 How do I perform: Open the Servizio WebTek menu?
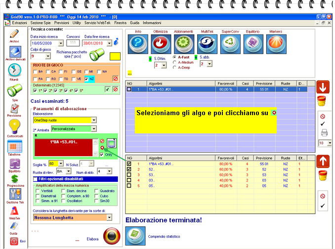pyautogui.click(x=97, y=23)
